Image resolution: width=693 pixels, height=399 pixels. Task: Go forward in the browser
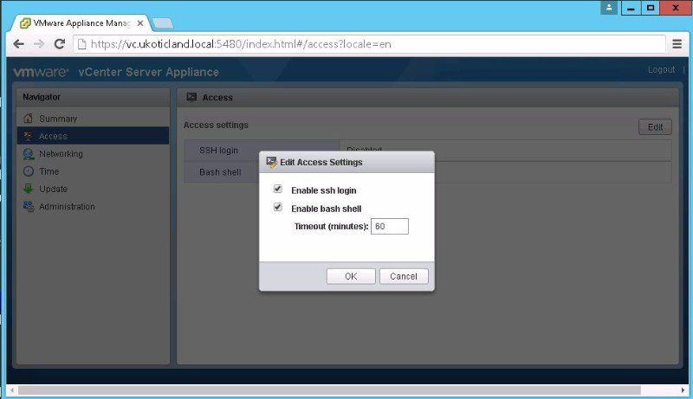[x=39, y=43]
